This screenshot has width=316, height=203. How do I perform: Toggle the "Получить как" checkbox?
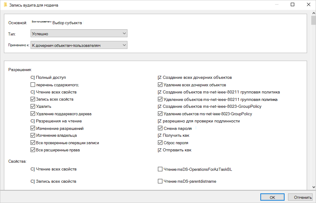(159, 136)
